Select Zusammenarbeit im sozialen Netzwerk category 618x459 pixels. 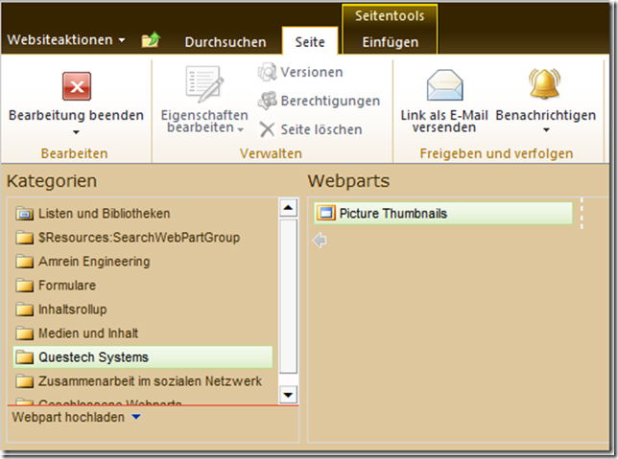(143, 381)
